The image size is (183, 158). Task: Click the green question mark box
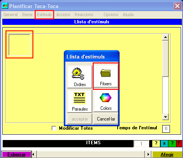(172, 143)
